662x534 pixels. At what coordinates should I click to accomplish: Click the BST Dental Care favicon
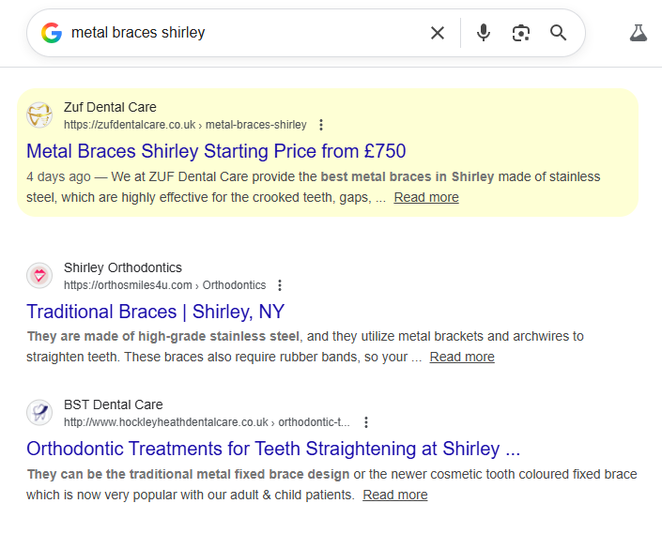click(39, 413)
